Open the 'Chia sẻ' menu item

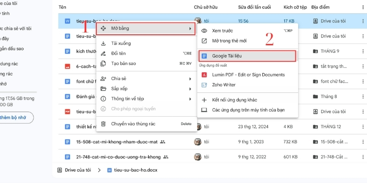click(x=146, y=79)
